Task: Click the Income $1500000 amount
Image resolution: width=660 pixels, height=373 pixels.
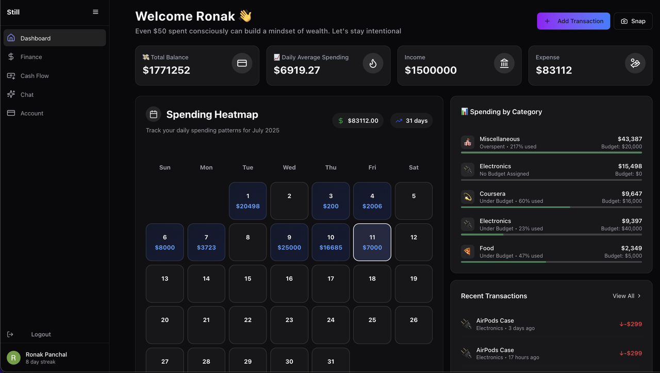Action: point(431,70)
